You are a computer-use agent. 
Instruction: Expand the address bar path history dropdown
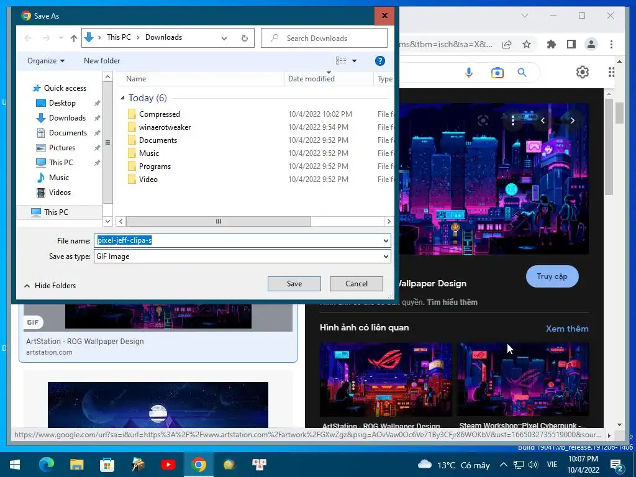point(224,38)
